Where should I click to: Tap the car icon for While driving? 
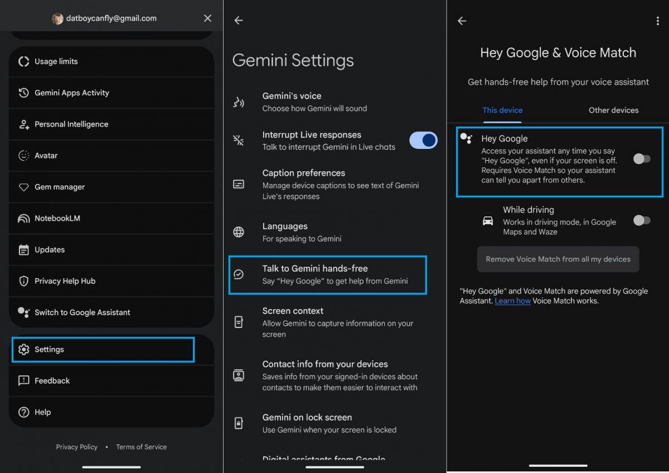[x=488, y=221]
